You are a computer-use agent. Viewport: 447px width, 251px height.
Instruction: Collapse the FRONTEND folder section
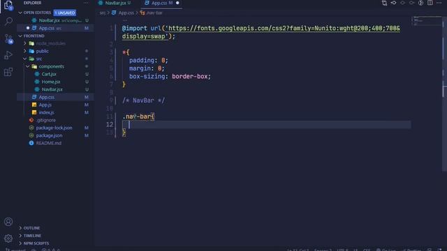(20, 36)
